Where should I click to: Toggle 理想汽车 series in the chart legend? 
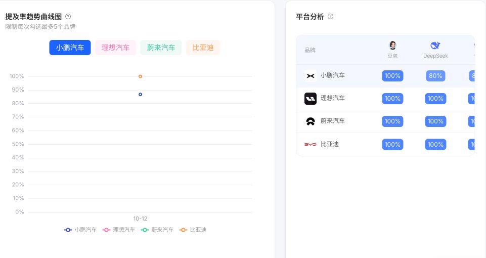pos(119,230)
